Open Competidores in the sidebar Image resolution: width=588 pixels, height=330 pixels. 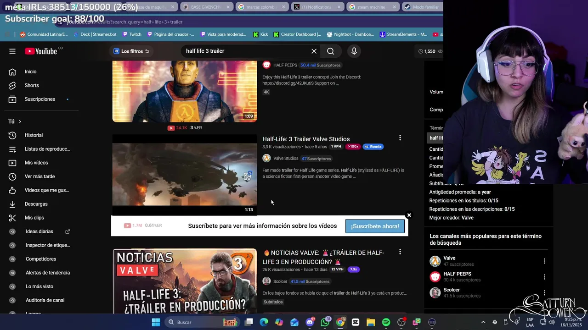click(41, 259)
